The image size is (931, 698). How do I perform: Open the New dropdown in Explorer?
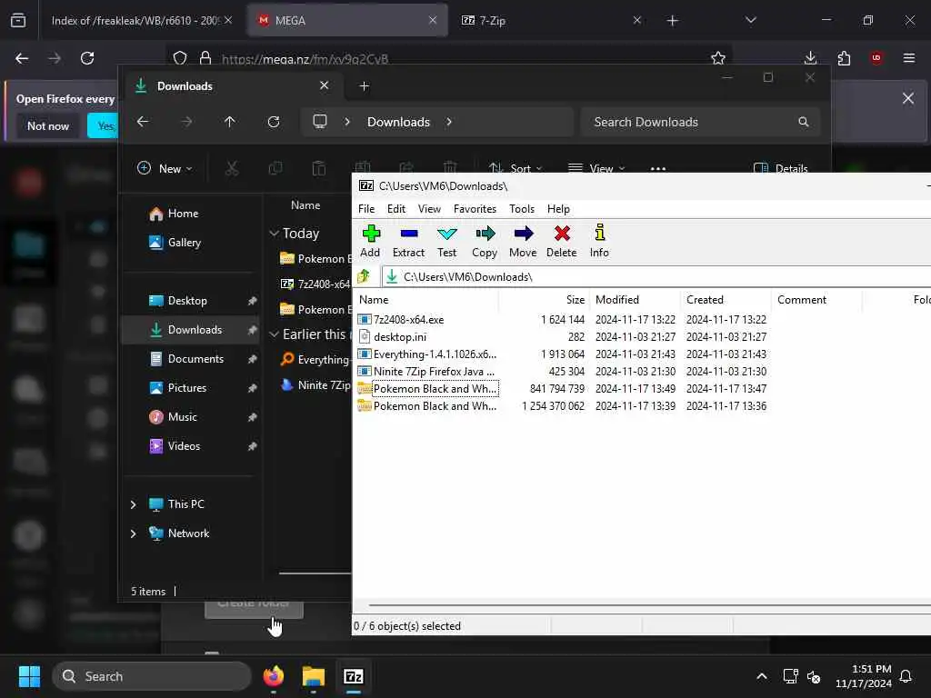[x=165, y=168]
